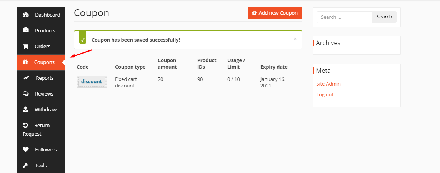
Task: Click the Dashboard speedometer icon
Action: click(26, 15)
